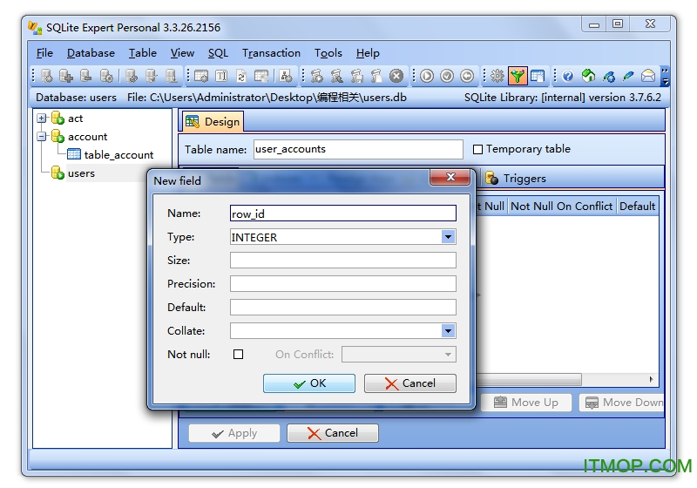Viewport: 697px width, 488px height.
Task: Click the Not Null On Conflict column header
Action: [x=561, y=207]
